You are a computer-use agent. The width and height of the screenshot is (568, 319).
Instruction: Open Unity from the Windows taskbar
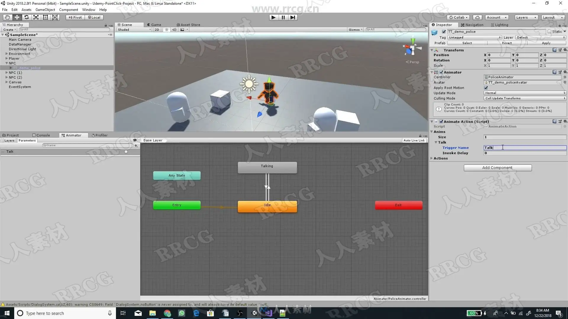pyautogui.click(x=254, y=313)
